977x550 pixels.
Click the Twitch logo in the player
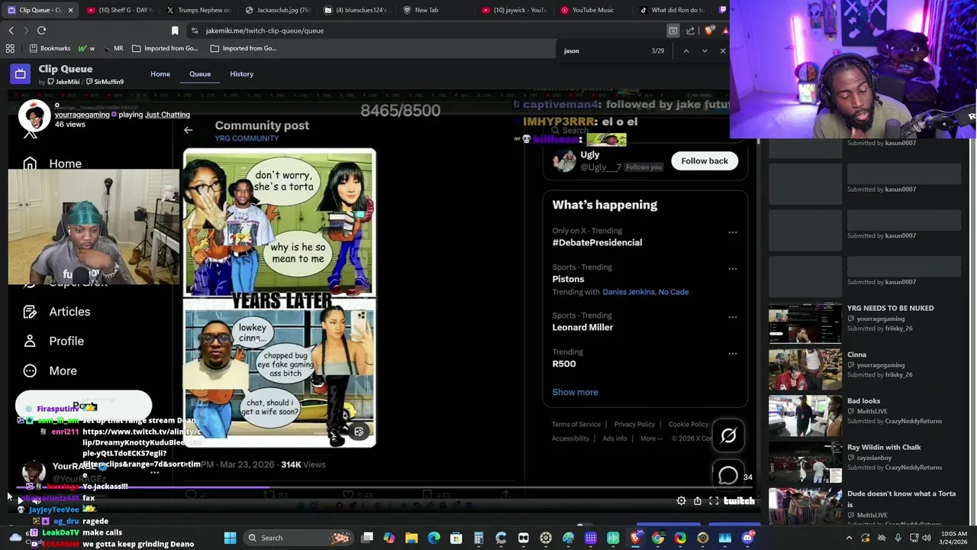click(739, 501)
